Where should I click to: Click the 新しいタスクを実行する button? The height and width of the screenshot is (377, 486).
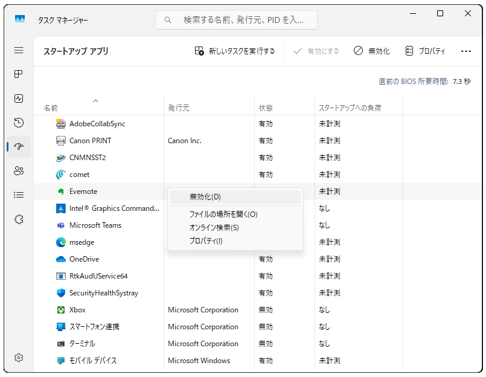pyautogui.click(x=235, y=51)
